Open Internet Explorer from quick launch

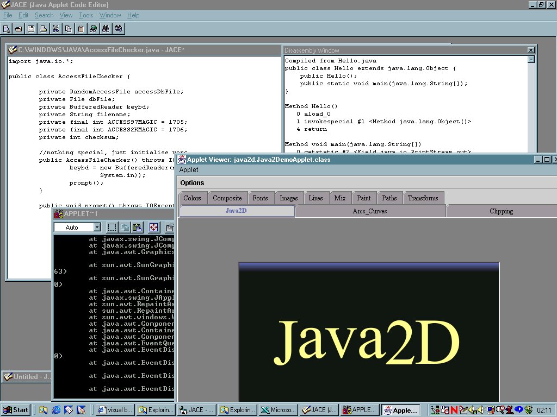(x=55, y=410)
